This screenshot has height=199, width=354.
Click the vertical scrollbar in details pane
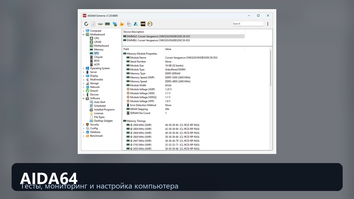(x=270, y=68)
